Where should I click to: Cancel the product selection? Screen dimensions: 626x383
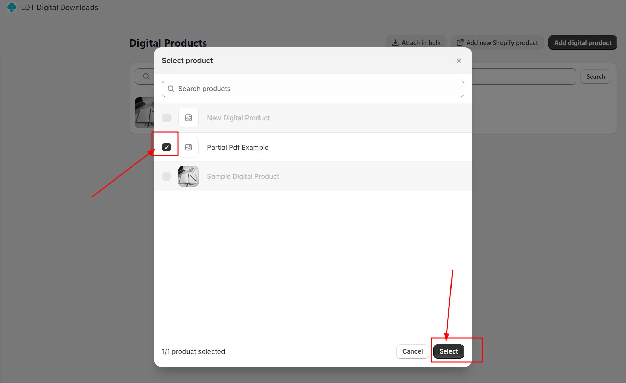pyautogui.click(x=412, y=351)
